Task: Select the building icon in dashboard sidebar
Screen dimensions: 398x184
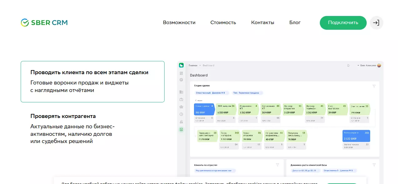Action: (x=181, y=92)
